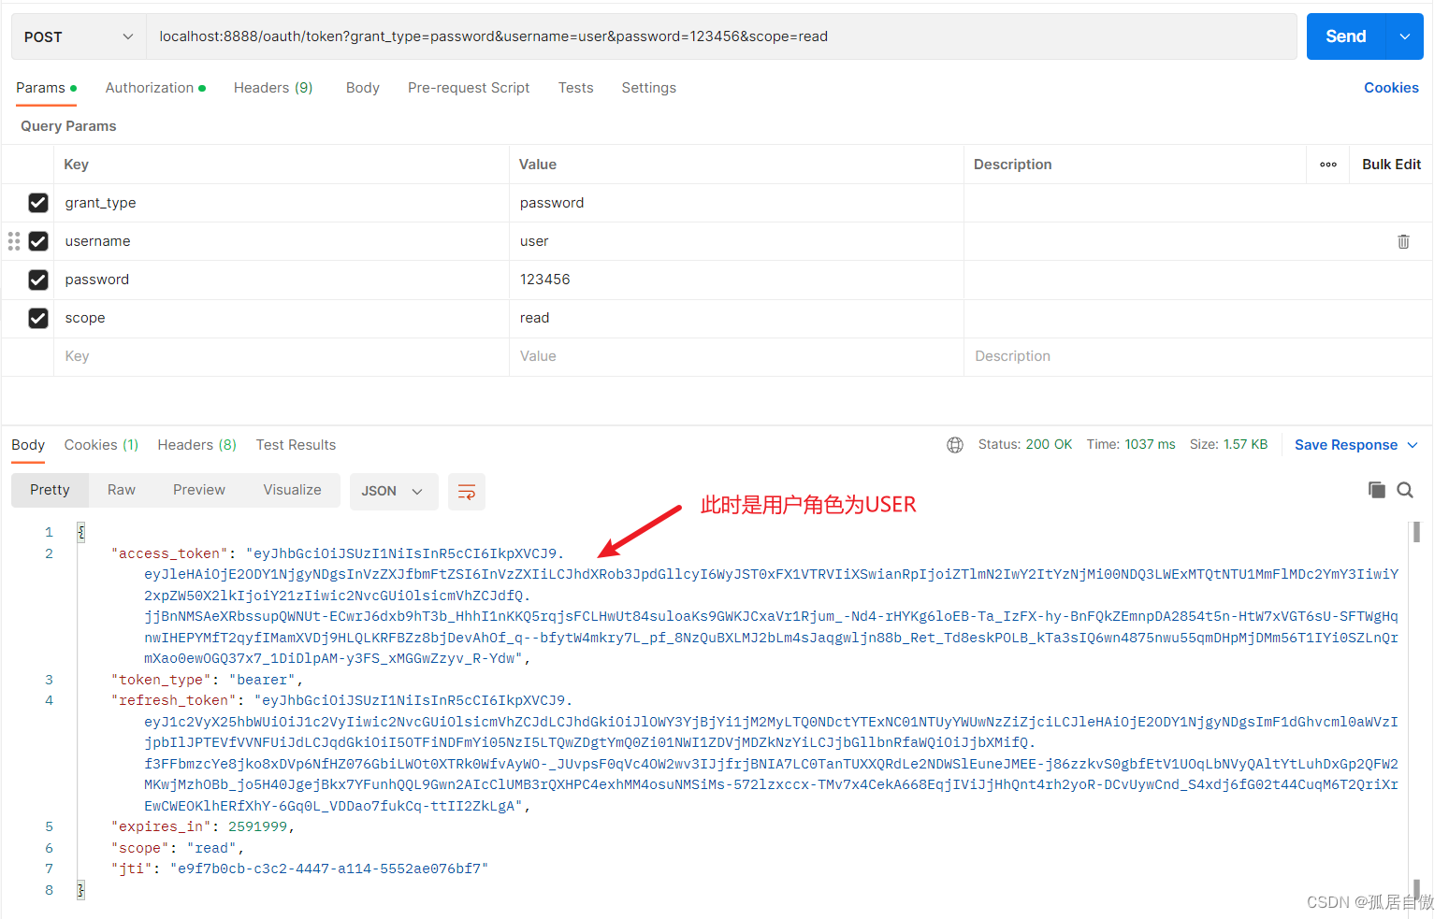The height and width of the screenshot is (919, 1449).
Task: Click the "bearer" token_type value
Action: point(262,680)
